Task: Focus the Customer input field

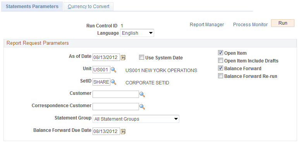Action: (x=116, y=94)
